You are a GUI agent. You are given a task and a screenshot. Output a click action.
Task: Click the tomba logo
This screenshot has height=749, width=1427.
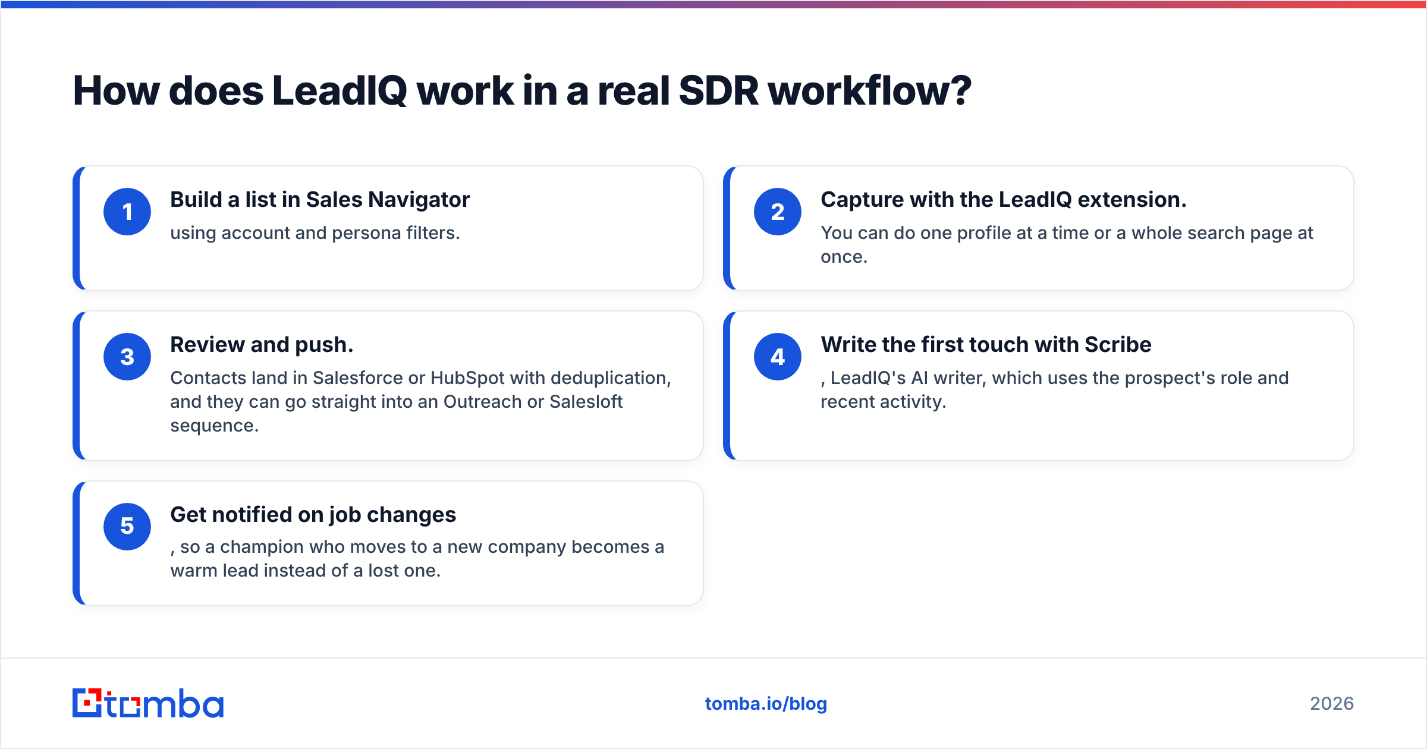(148, 703)
